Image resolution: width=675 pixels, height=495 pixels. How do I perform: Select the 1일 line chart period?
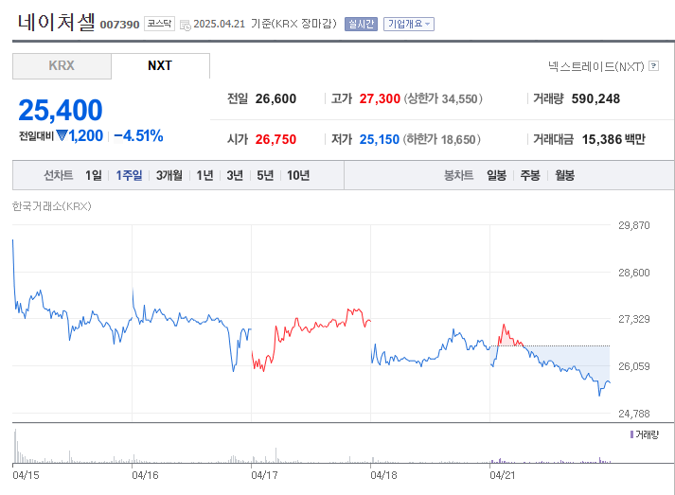[x=94, y=175]
